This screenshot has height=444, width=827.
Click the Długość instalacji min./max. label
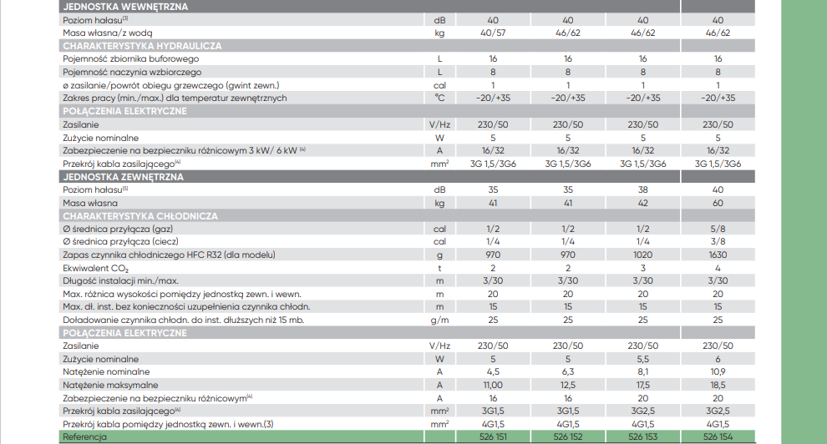click(120, 280)
